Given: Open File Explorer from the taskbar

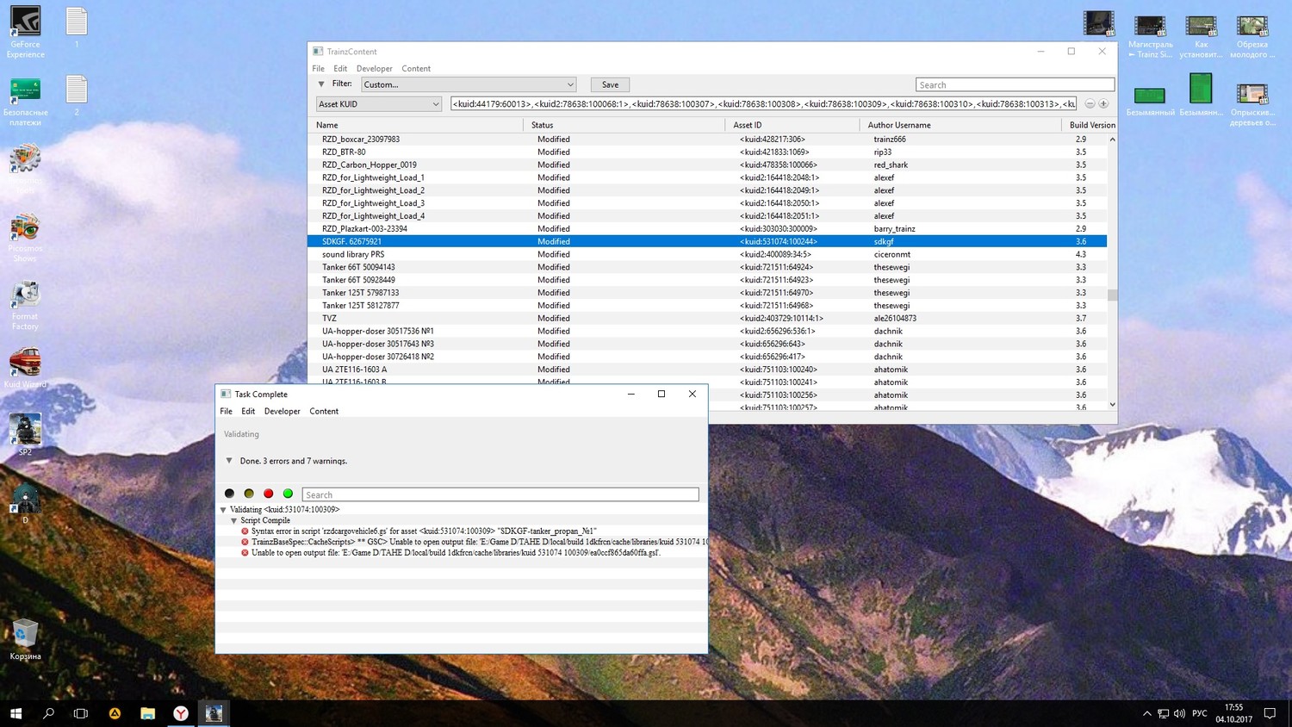Looking at the screenshot, I should tap(148, 713).
